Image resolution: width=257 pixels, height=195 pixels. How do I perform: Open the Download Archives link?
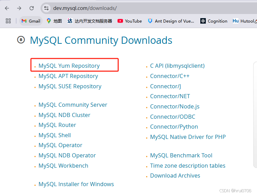175,176
